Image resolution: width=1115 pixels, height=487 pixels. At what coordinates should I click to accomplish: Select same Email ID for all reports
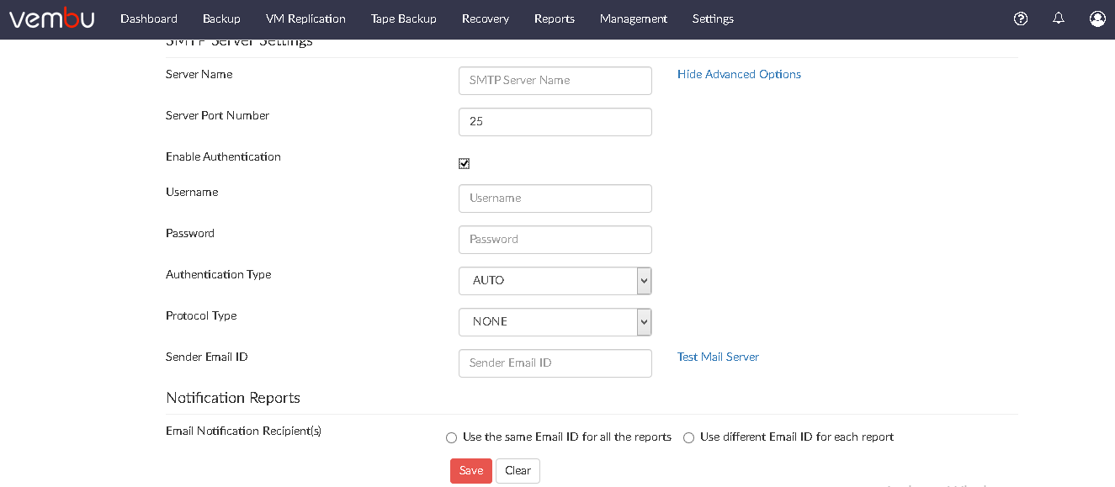pos(452,437)
